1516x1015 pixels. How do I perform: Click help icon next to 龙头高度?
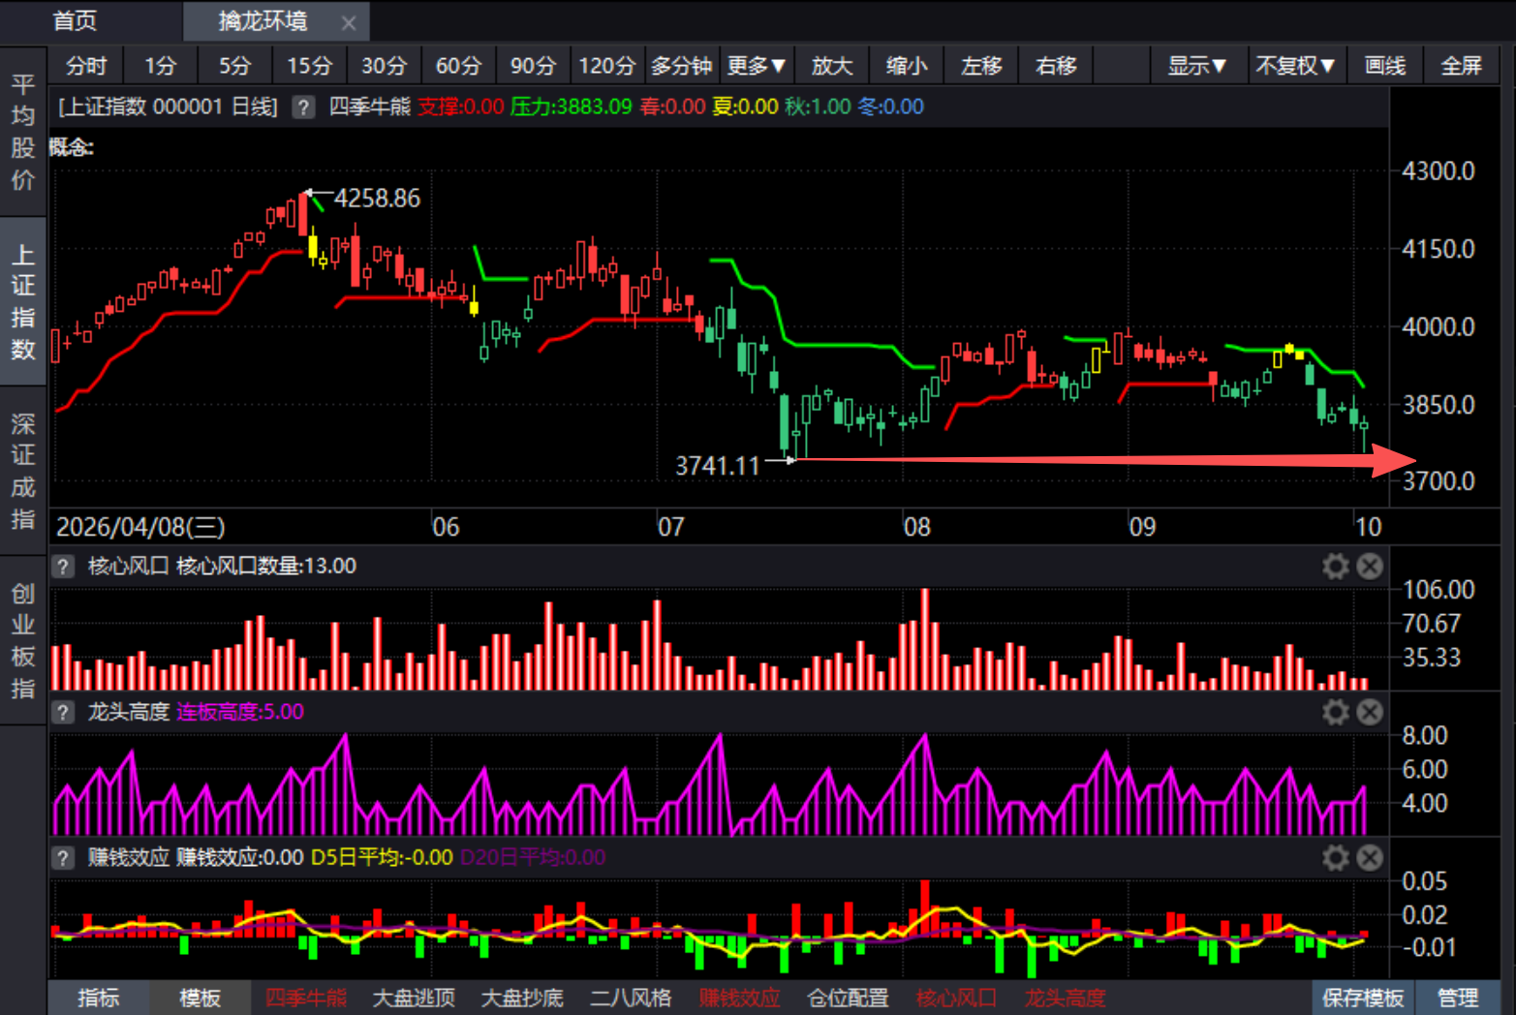pyautogui.click(x=63, y=713)
